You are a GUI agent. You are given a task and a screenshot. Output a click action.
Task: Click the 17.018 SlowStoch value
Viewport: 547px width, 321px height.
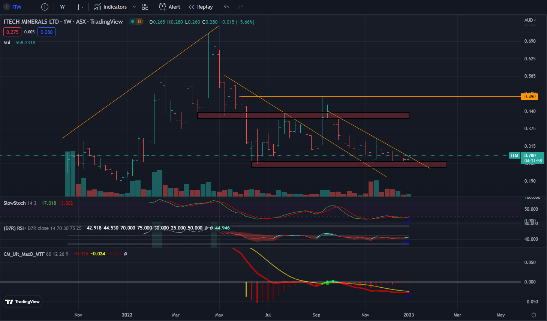tap(49, 203)
